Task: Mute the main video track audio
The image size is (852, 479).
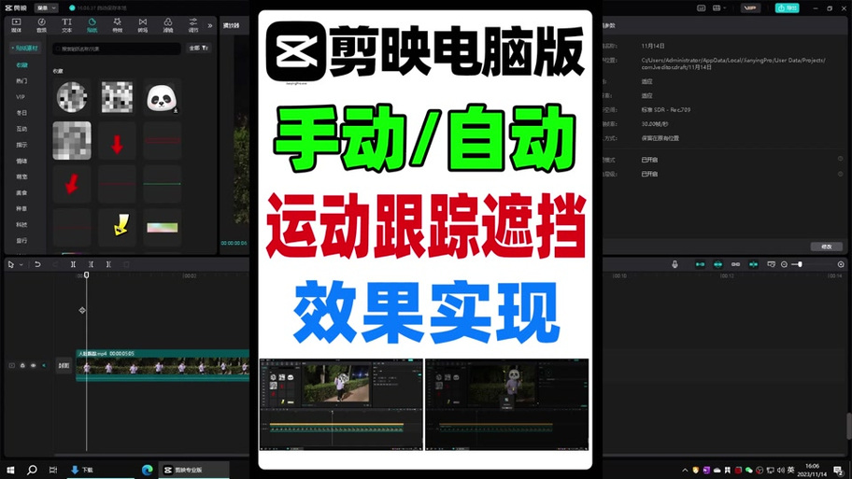Action: point(44,365)
